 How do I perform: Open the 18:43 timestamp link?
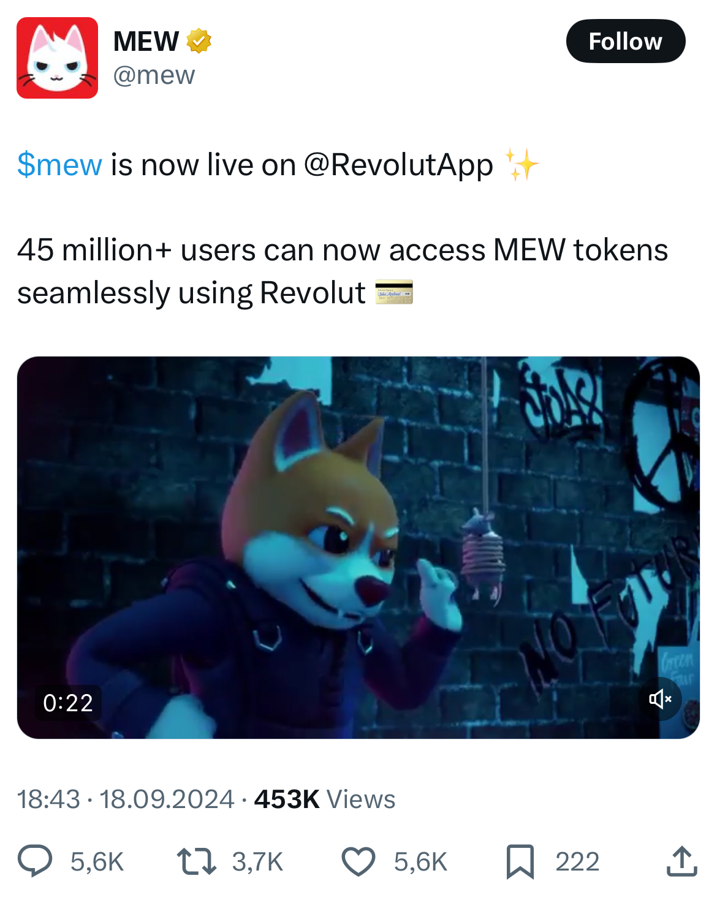(x=48, y=799)
